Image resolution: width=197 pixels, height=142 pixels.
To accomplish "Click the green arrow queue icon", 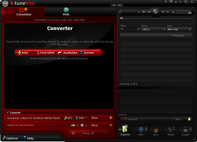I will click(73, 125).
